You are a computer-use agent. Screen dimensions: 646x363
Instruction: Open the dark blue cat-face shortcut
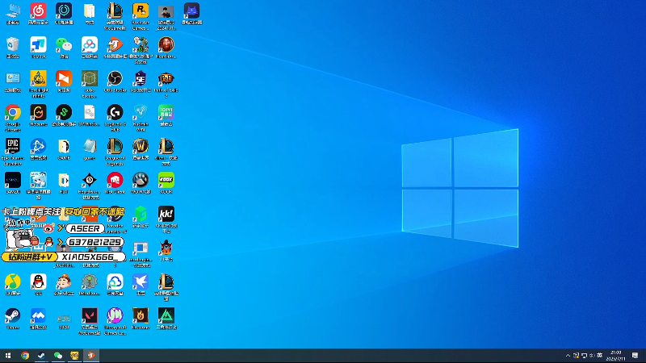click(191, 11)
